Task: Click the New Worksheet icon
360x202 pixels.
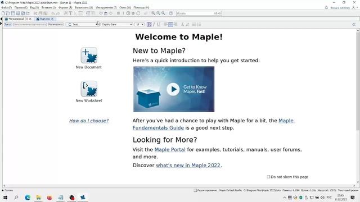Action: pyautogui.click(x=89, y=89)
